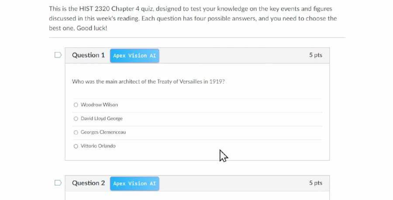Flag Question 1 for later review

tap(58, 55)
